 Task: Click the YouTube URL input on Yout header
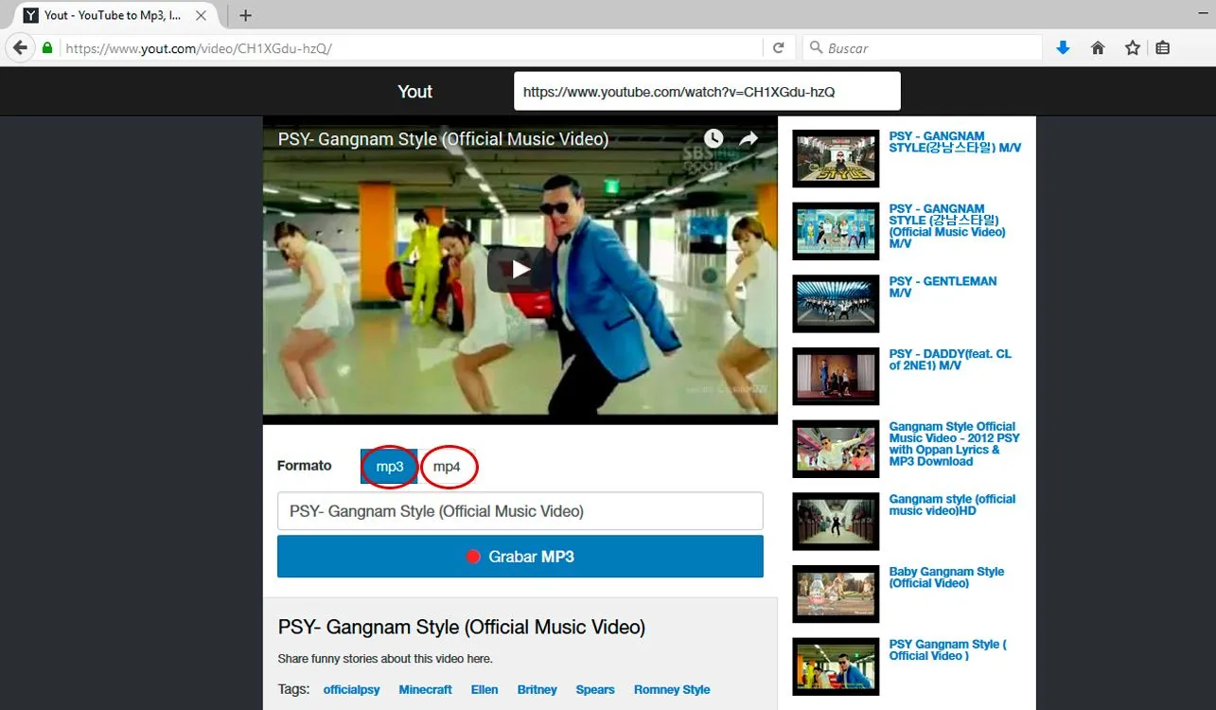coord(707,92)
